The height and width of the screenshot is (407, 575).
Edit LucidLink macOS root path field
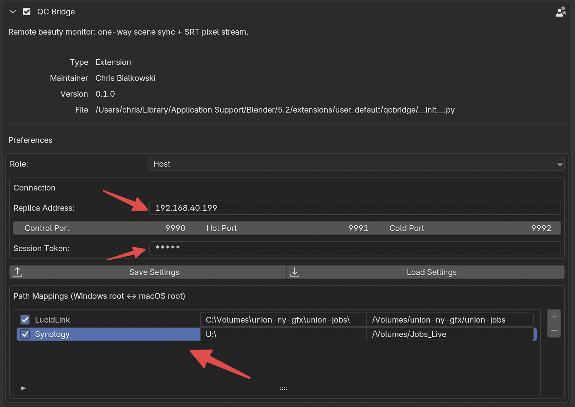click(450, 320)
